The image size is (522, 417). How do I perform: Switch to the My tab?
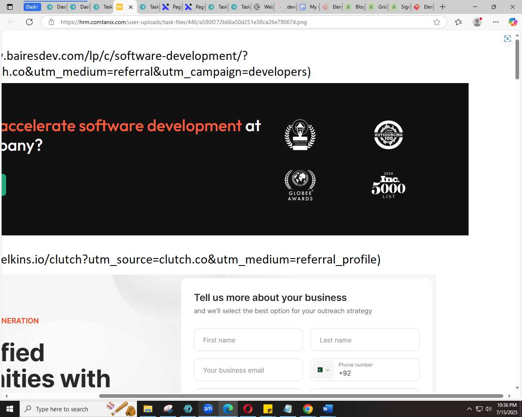(x=309, y=7)
